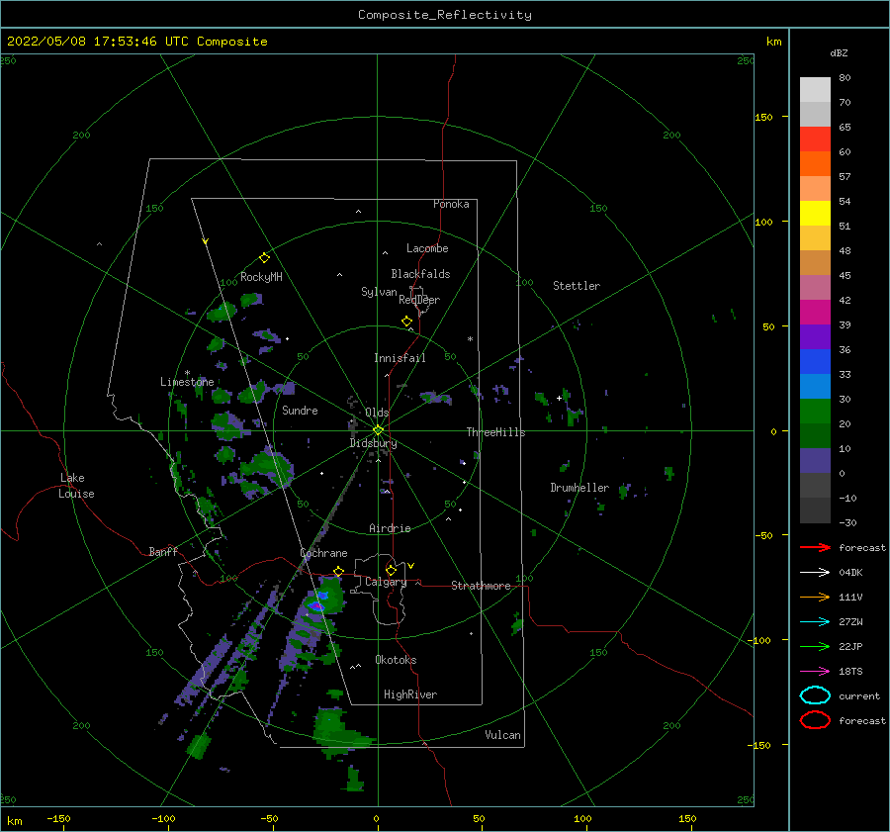Select the dark green 20 dBZ swatch
Viewport: 890px width, 832px height.
pos(815,435)
